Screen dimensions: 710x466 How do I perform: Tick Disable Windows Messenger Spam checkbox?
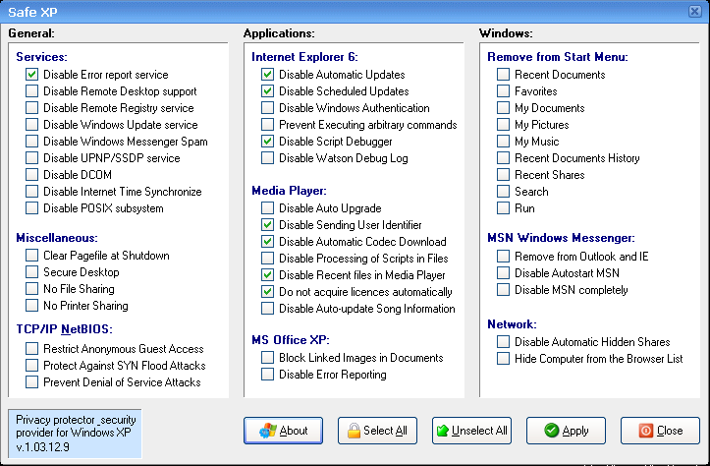[32, 142]
